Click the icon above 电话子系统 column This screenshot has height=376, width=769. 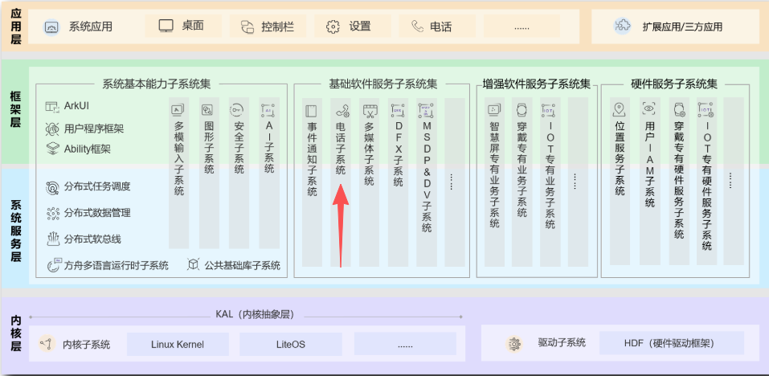tap(342, 110)
